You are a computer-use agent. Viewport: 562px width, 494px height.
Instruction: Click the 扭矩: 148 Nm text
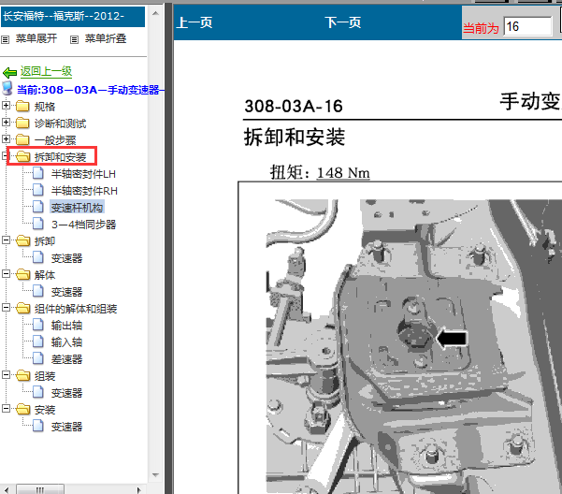(x=320, y=173)
